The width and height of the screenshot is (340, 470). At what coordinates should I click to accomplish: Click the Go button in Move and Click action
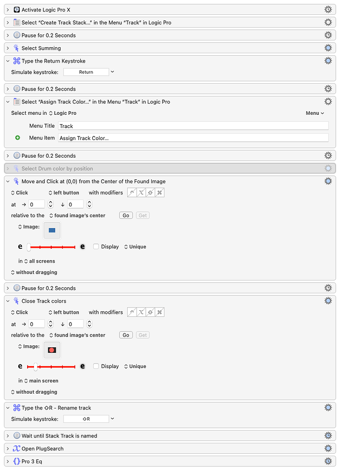click(126, 215)
